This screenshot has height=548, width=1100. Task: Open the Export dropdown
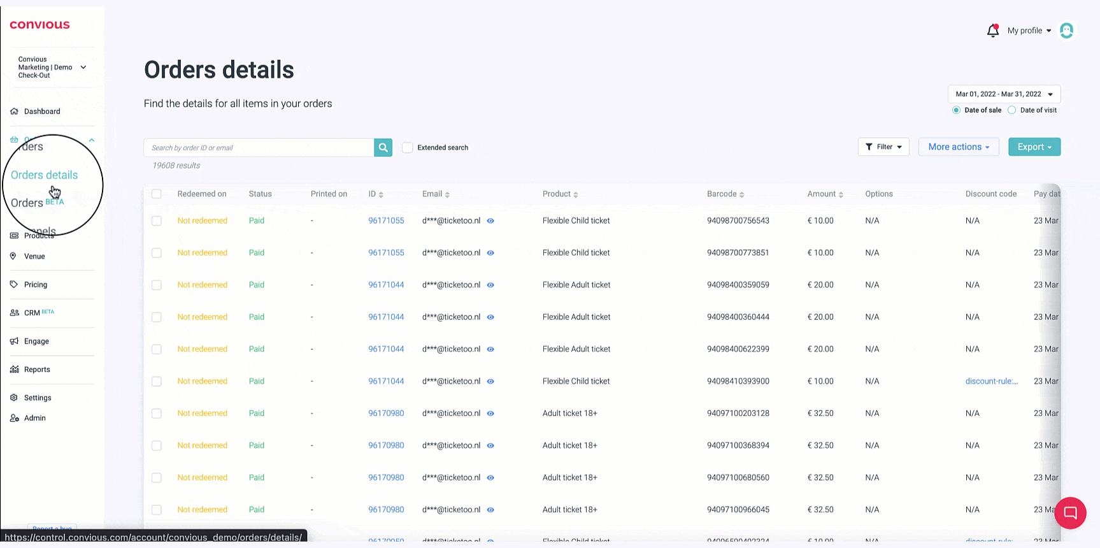tap(1034, 147)
